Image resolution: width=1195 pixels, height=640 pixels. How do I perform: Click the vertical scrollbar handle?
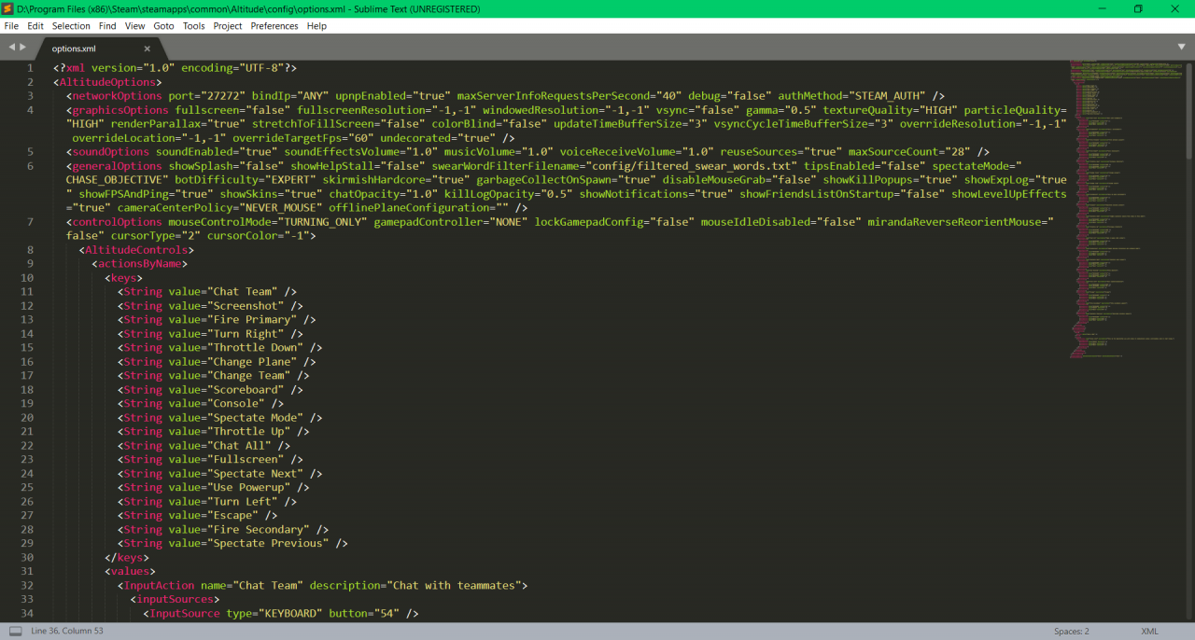point(1188,103)
